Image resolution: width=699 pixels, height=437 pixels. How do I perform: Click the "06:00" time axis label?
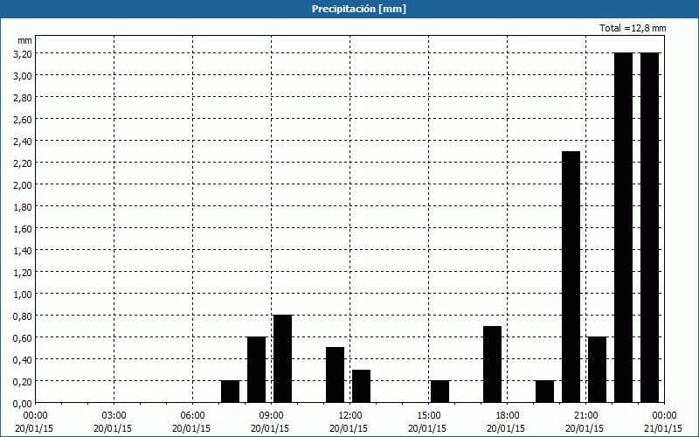(x=192, y=416)
